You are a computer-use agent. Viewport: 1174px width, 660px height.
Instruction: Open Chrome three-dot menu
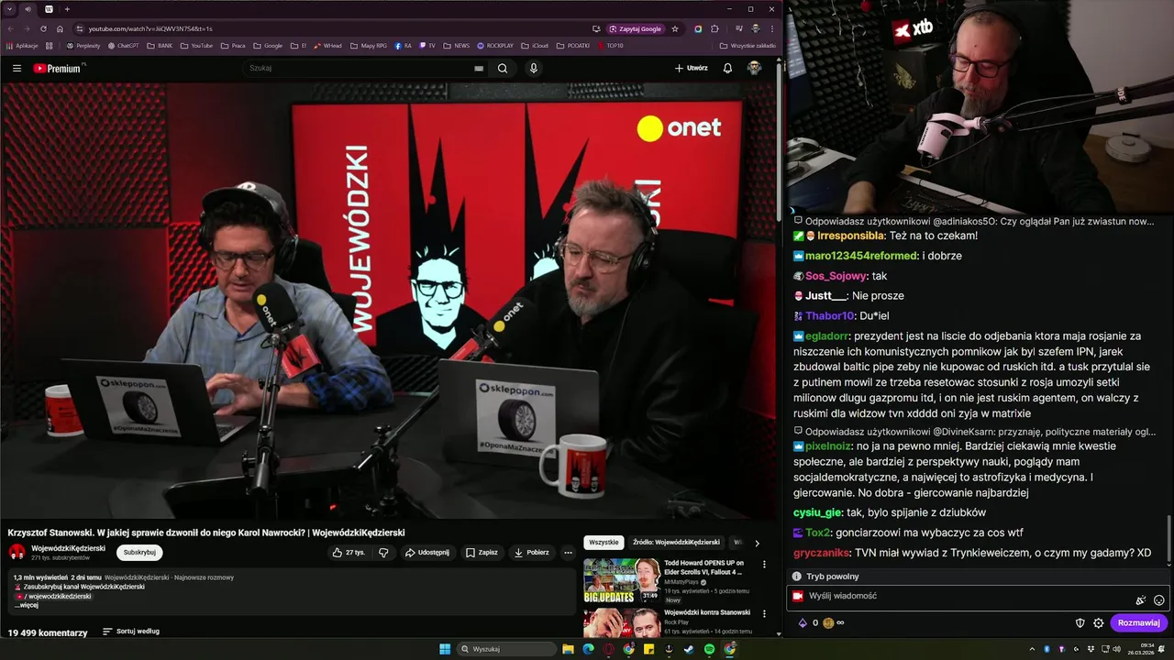[x=771, y=28]
